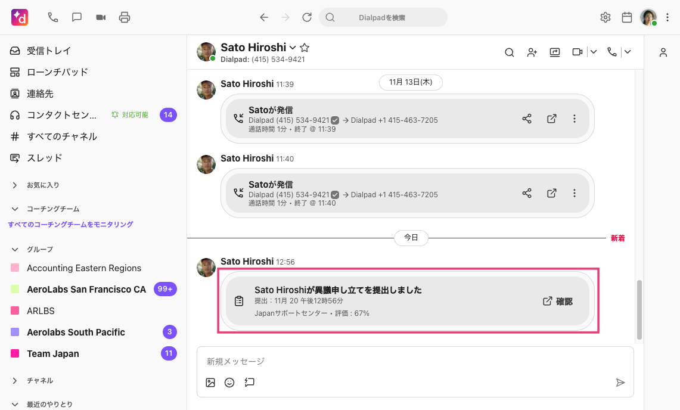
Task: Click the 新規メッセージ input field
Action: 415,361
